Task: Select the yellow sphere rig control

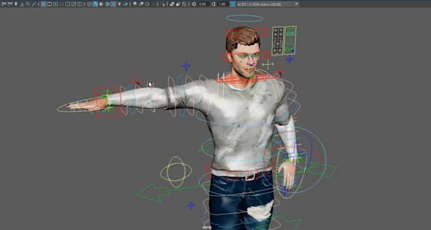Action: [x=176, y=172]
